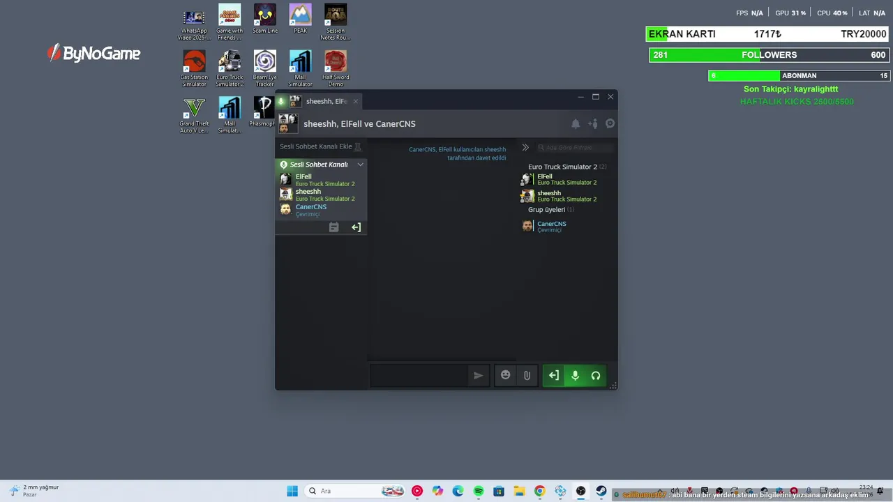Click the invite friend icon in header
This screenshot has width=893, height=502.
(x=593, y=123)
